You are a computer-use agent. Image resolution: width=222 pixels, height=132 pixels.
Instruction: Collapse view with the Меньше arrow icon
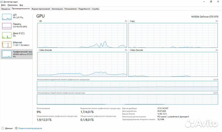[2, 128]
